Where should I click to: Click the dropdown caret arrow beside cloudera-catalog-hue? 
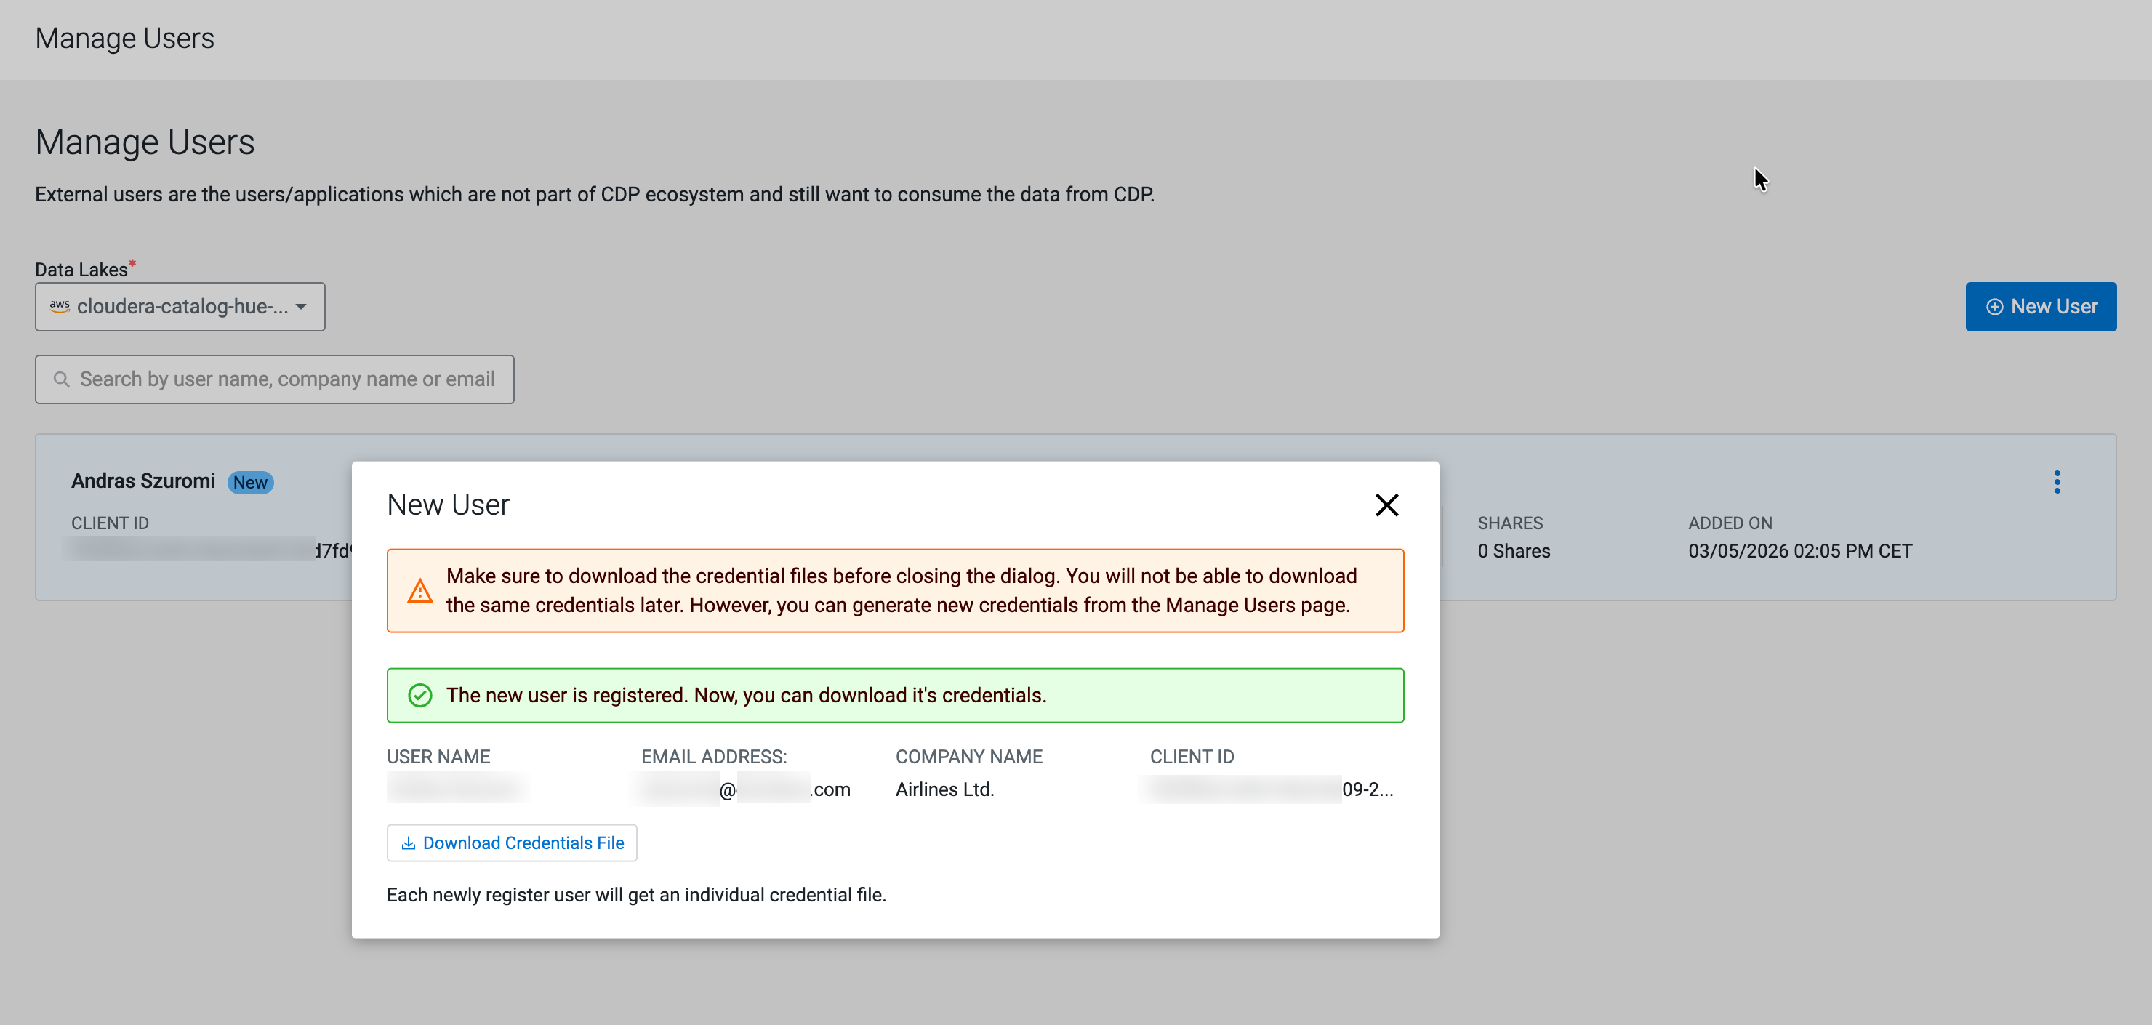pos(301,307)
